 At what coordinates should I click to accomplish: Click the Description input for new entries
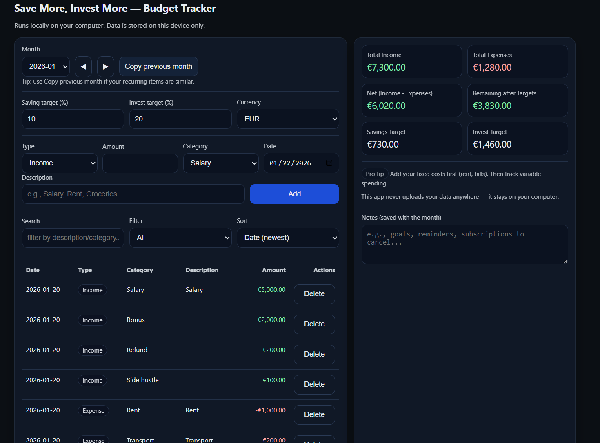pyautogui.click(x=133, y=194)
